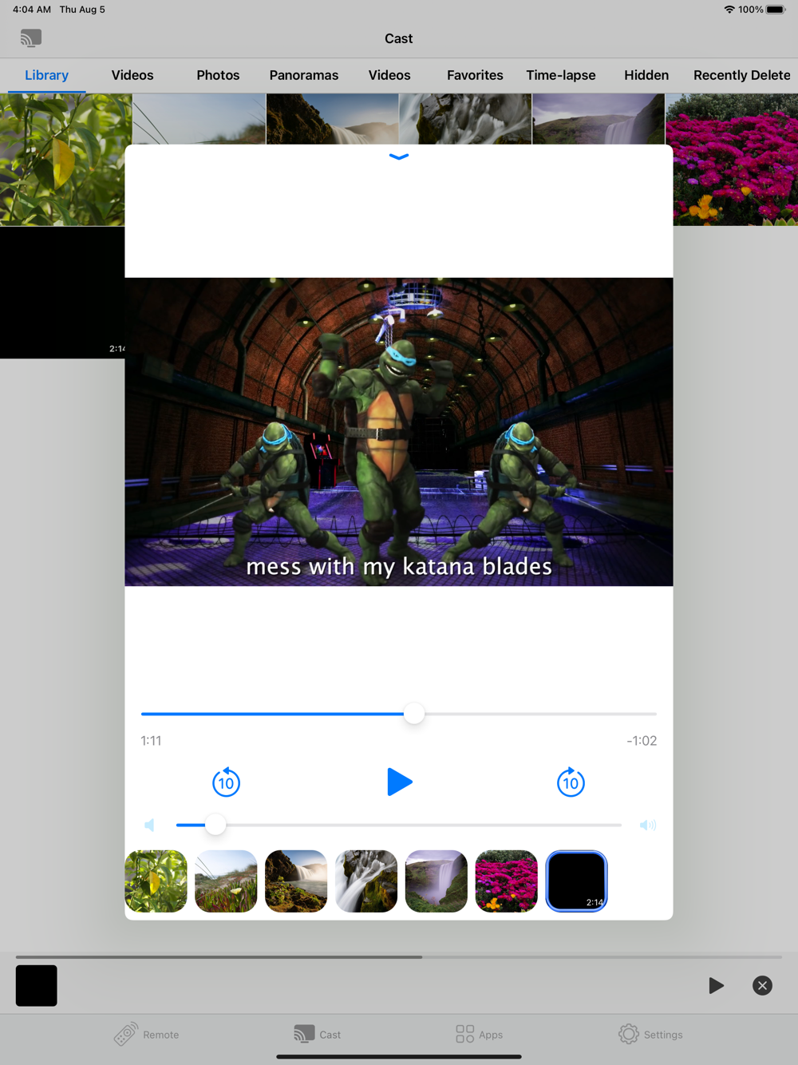The image size is (798, 1065).
Task: Open green valley waterfall photo in grid
Action: tap(598, 119)
